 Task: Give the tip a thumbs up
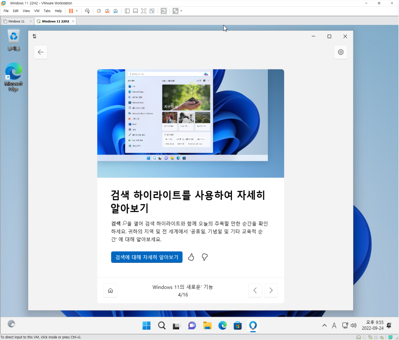click(191, 257)
